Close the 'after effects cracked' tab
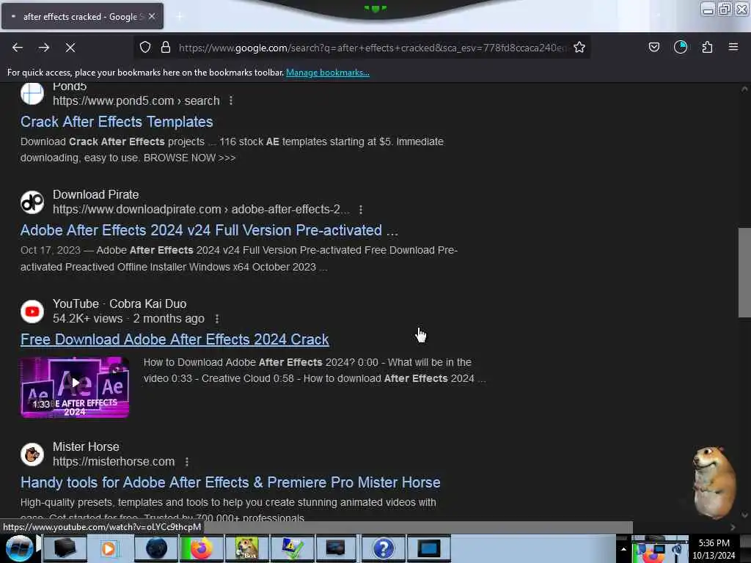 coord(152,16)
